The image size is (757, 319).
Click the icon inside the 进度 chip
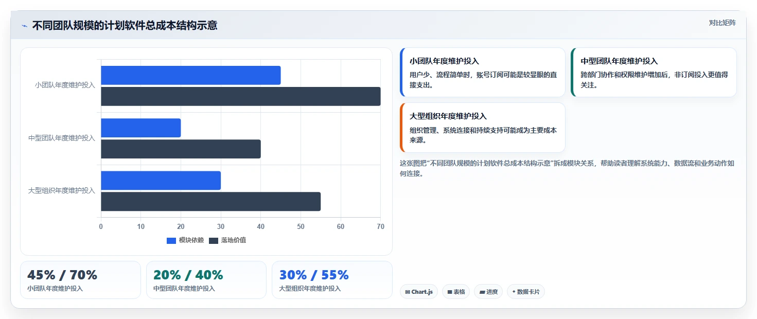coord(482,292)
